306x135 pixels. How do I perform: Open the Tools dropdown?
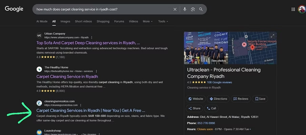[163, 21]
